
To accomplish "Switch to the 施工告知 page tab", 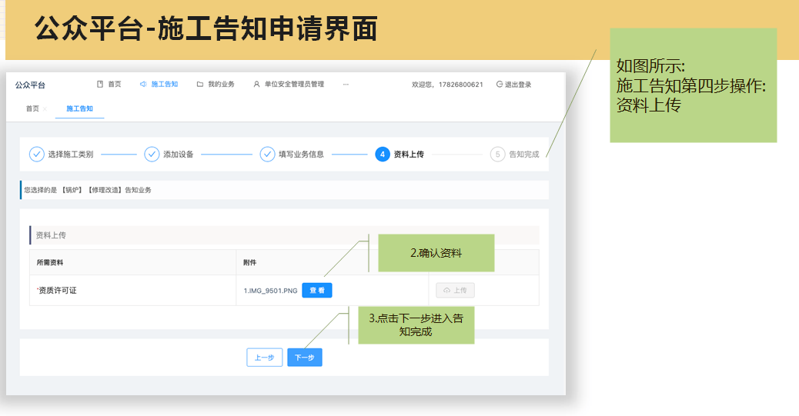I will [79, 108].
